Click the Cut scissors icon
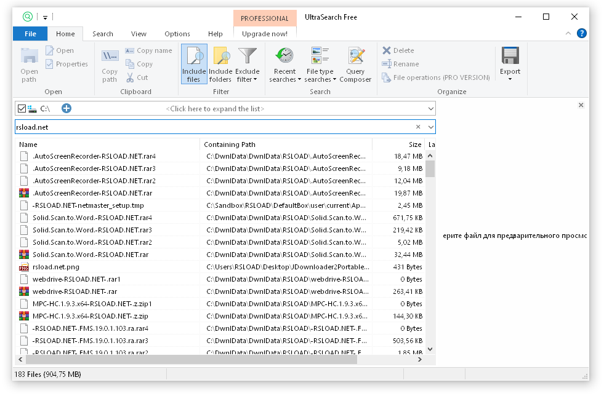This screenshot has height=396, width=604. tap(130, 77)
